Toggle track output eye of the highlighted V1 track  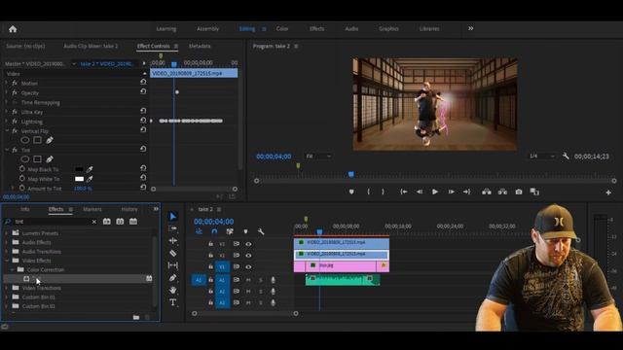[x=248, y=267]
